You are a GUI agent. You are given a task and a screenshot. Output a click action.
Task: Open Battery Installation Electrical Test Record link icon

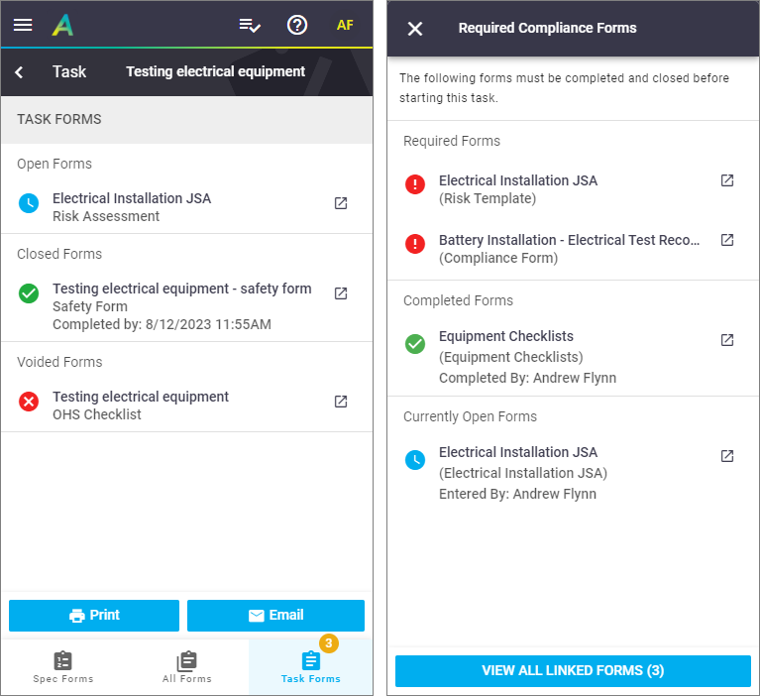727,240
